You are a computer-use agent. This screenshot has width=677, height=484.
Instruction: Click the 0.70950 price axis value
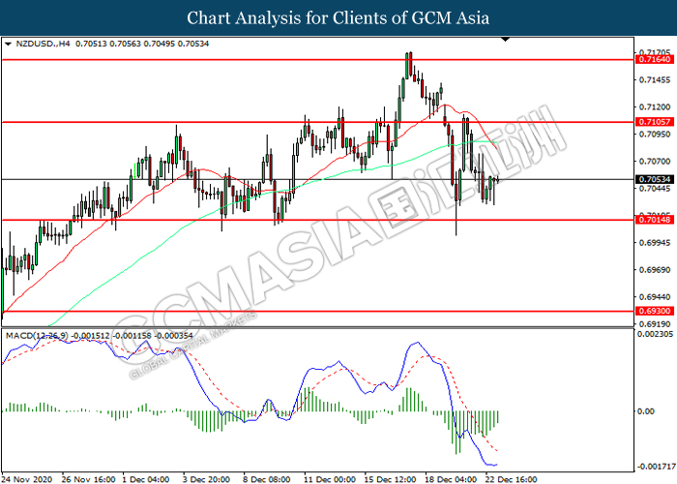(x=655, y=135)
